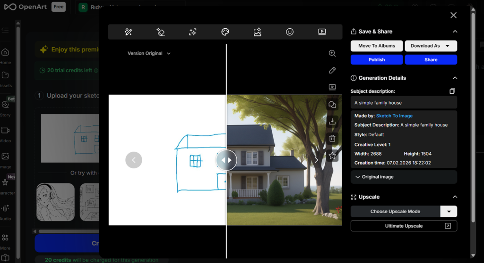The height and width of the screenshot is (263, 484).
Task: Open the book icon at sidebar bottom
Action: (5, 258)
